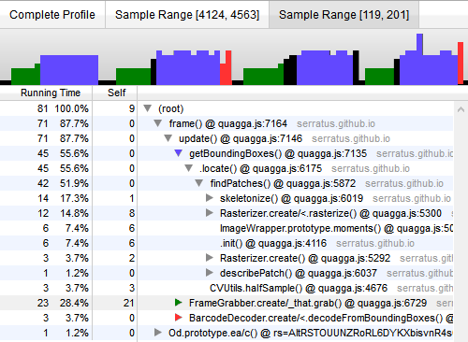
Task: Expand the red BarcodeDecoder decodeFromBoundingBoxes() triangle
Action: (179, 318)
